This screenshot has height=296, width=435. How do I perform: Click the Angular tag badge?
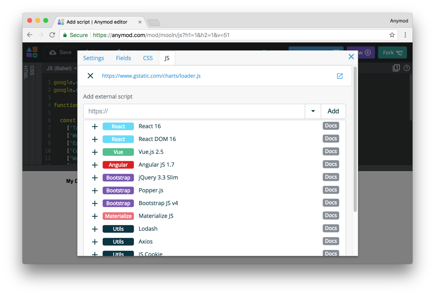coord(118,165)
